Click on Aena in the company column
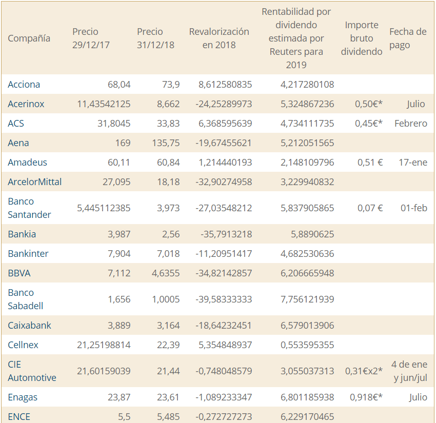Viewport: 436px width, 423px height. (18, 143)
